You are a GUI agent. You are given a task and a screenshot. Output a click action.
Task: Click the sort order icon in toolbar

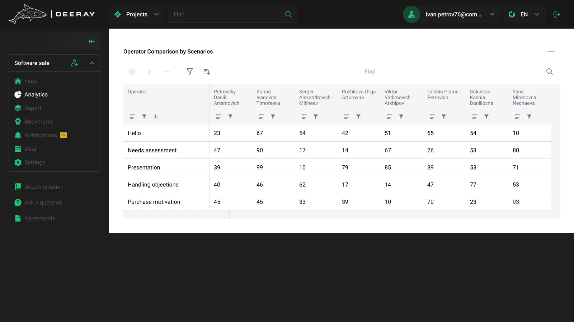207,72
